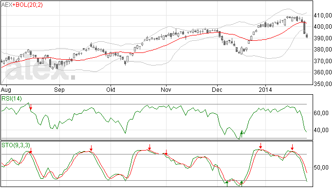Click the 2014 axis label
The width and height of the screenshot is (336, 188).
coord(265,89)
